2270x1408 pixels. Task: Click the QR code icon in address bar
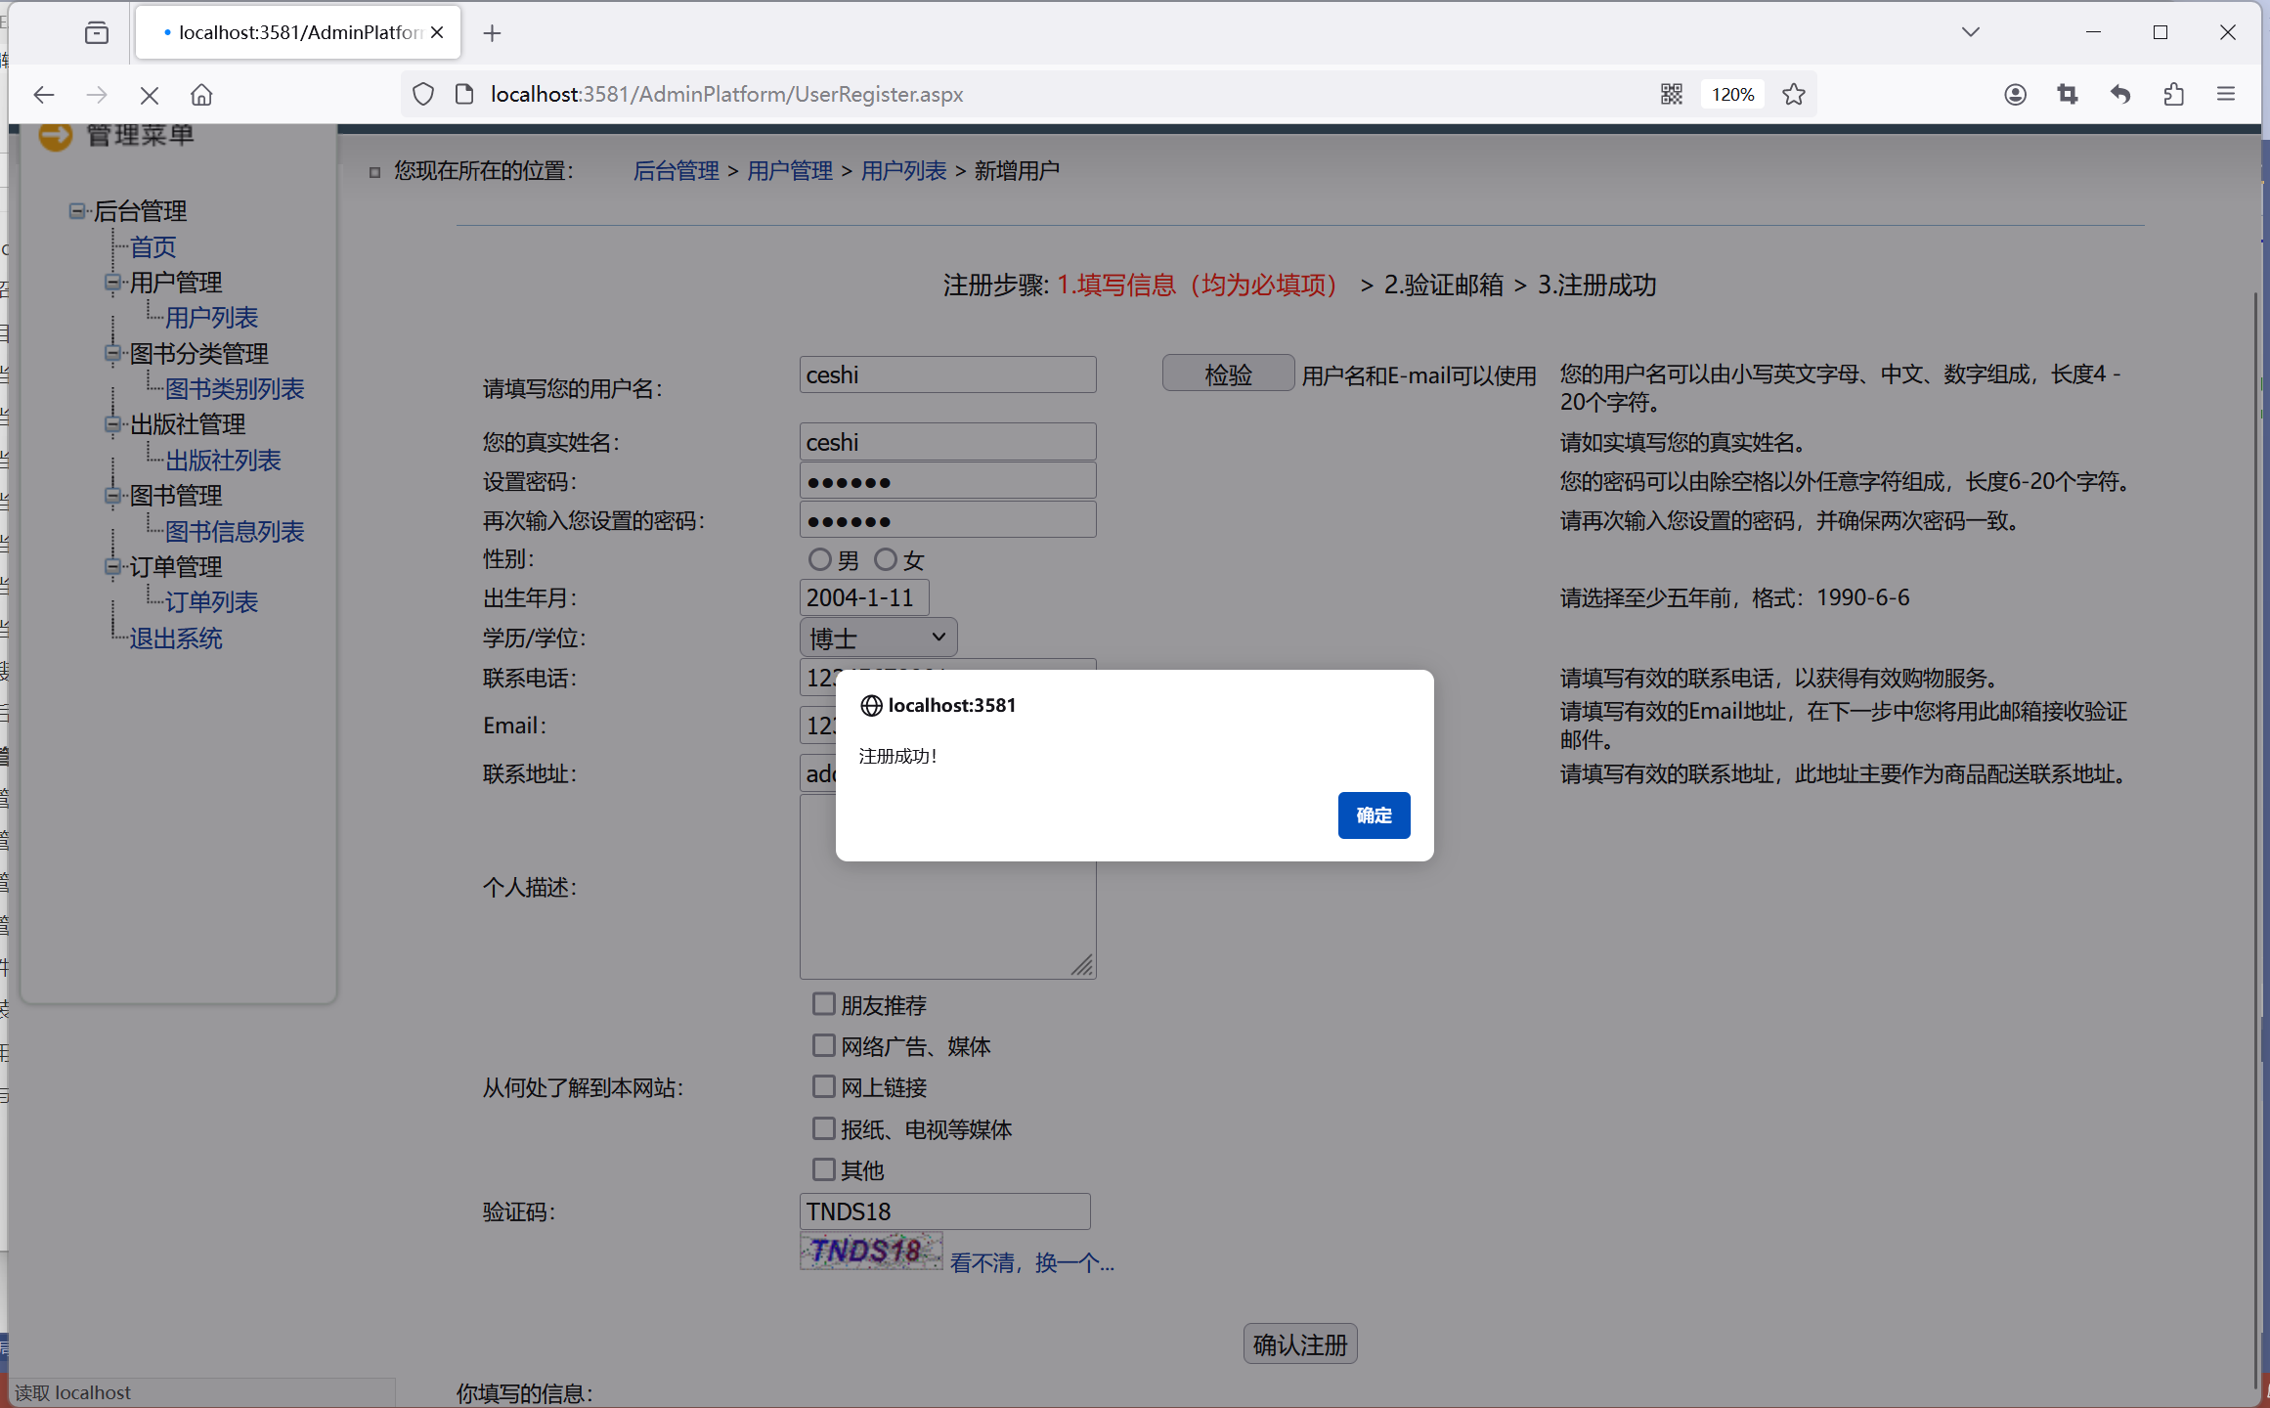tap(1671, 94)
